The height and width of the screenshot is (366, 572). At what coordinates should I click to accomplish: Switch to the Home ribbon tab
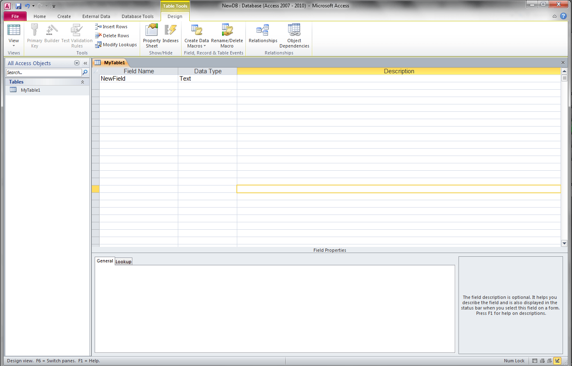(x=40, y=16)
